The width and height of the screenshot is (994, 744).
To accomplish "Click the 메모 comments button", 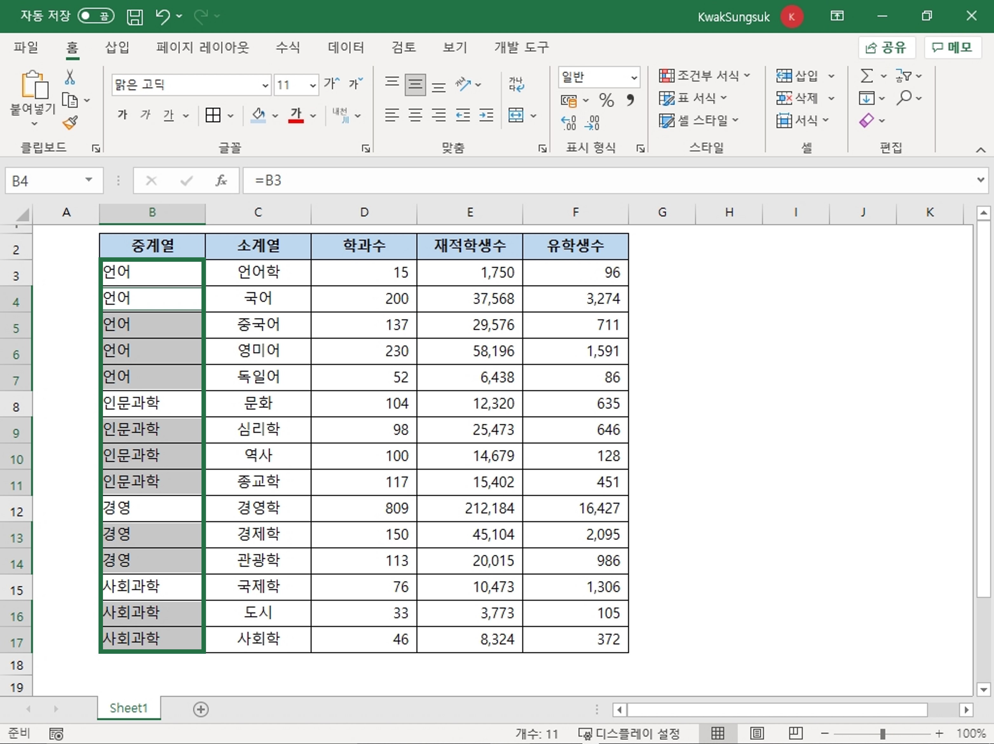I will coord(952,47).
